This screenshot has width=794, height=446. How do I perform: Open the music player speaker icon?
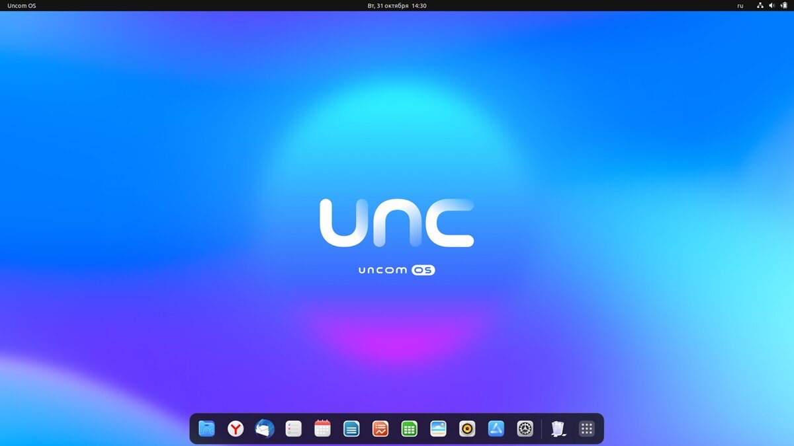click(467, 429)
